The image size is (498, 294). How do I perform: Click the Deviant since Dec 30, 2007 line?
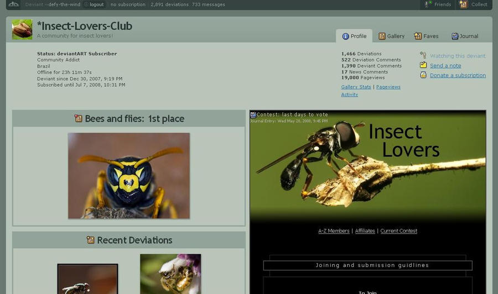[x=80, y=78]
